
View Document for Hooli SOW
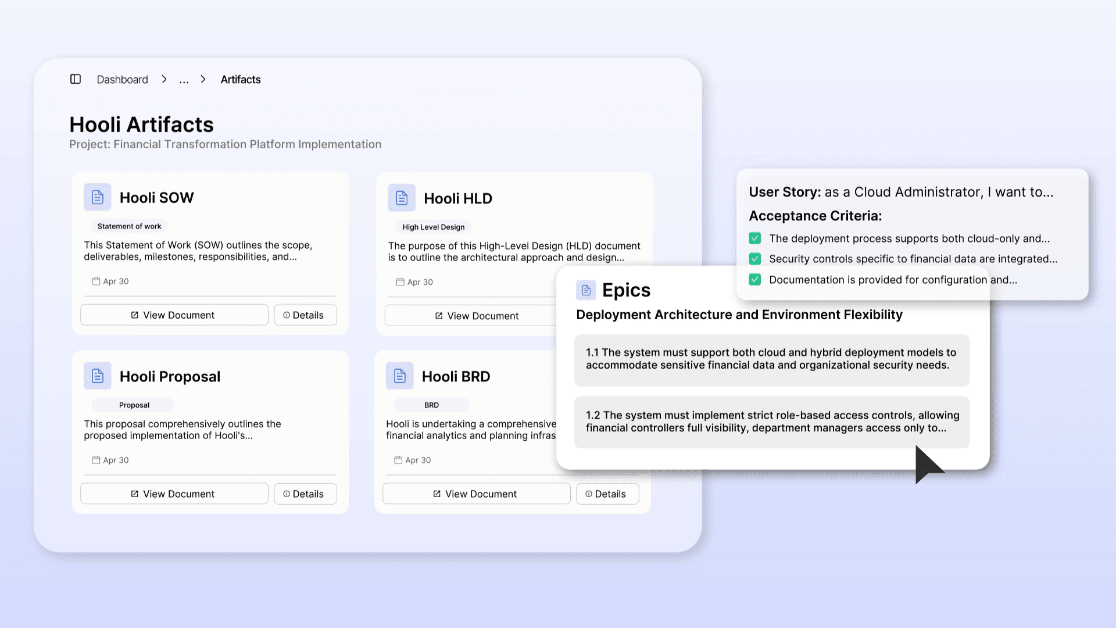coord(174,315)
